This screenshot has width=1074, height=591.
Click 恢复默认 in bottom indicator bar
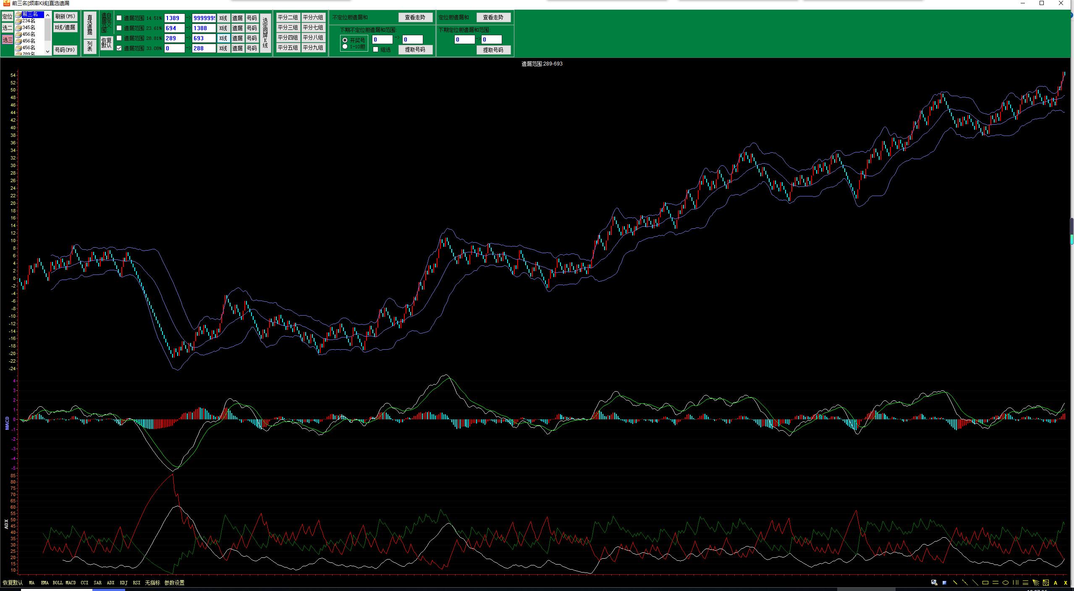click(13, 583)
